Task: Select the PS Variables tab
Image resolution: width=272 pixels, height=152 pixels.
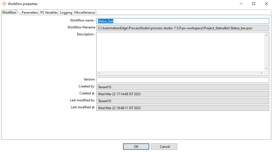Action: tap(49, 13)
